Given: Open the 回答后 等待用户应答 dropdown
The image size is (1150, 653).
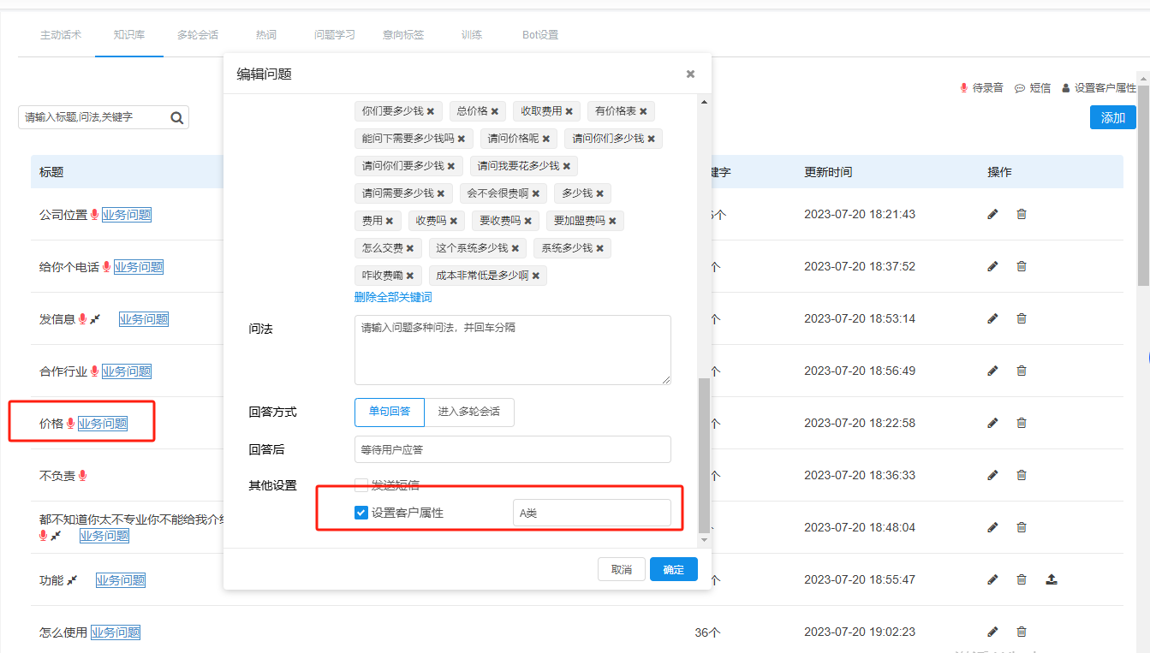Looking at the screenshot, I should (x=512, y=449).
